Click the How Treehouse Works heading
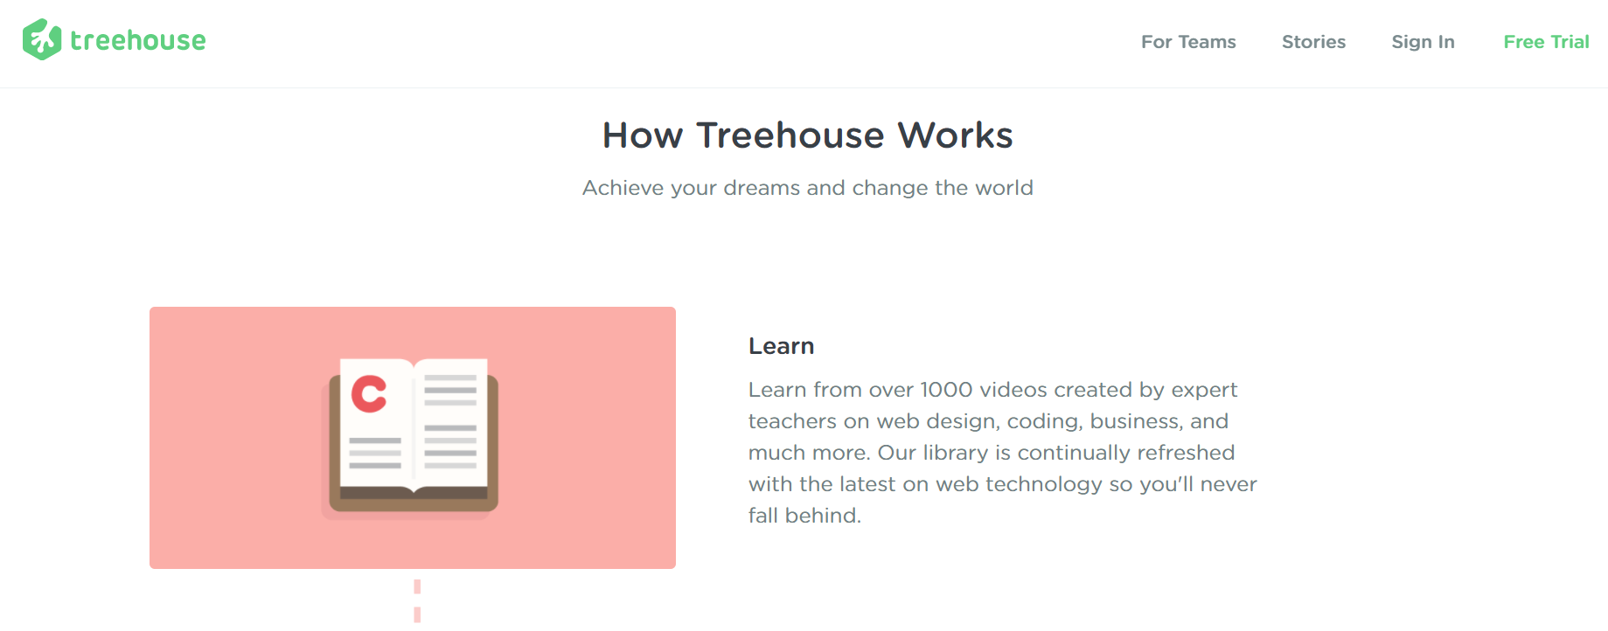Screen dimensions: 1608x631 (807, 135)
